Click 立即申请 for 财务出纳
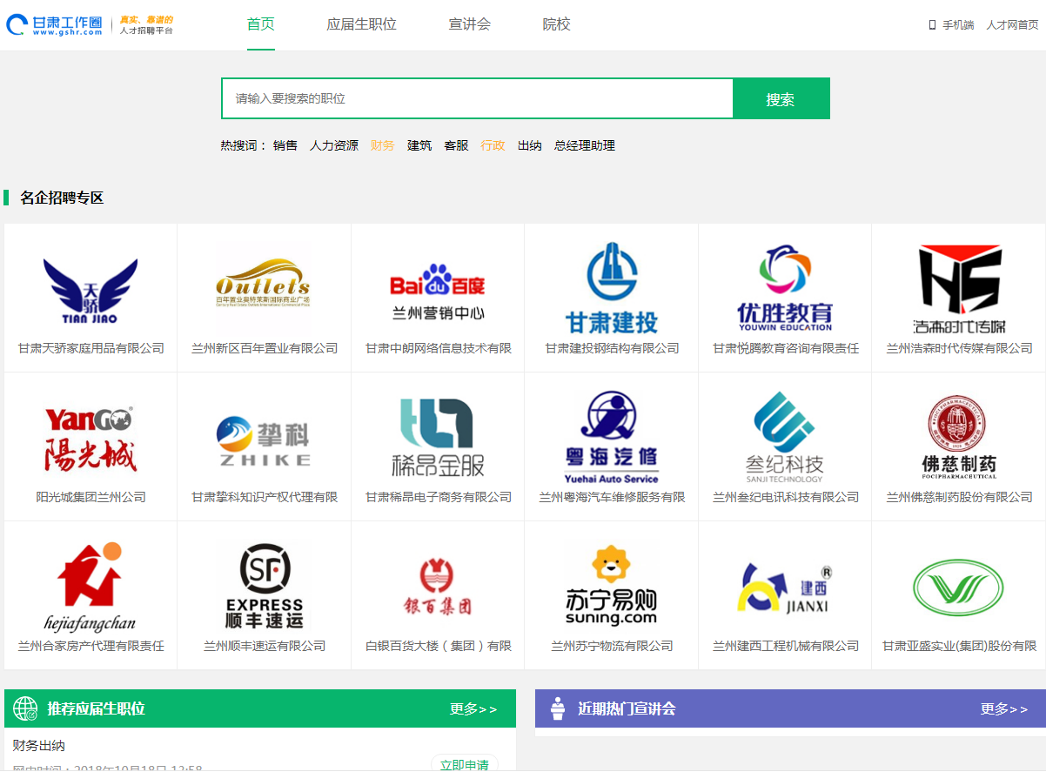Image resolution: width=1046 pixels, height=772 pixels. [465, 764]
